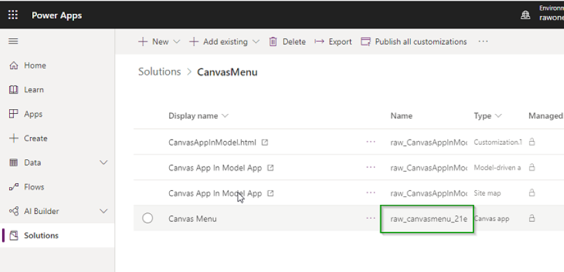Click the Solutions icon in sidebar
The image size is (564, 272).
tap(14, 235)
